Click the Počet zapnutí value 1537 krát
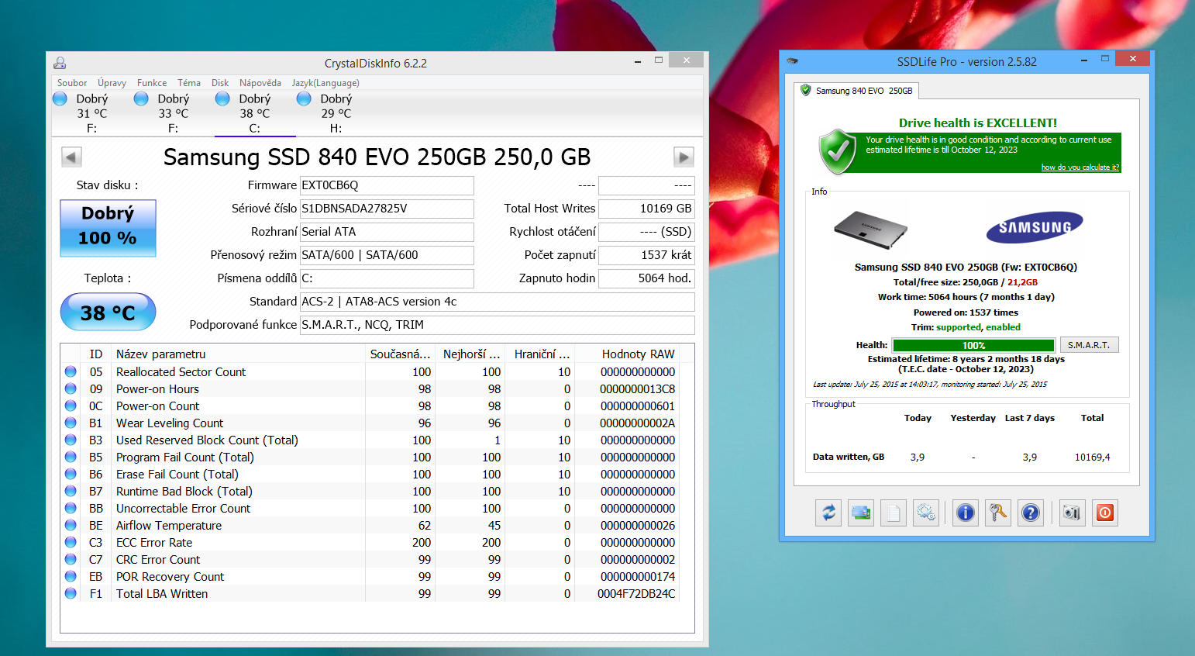1195x656 pixels. pos(646,255)
